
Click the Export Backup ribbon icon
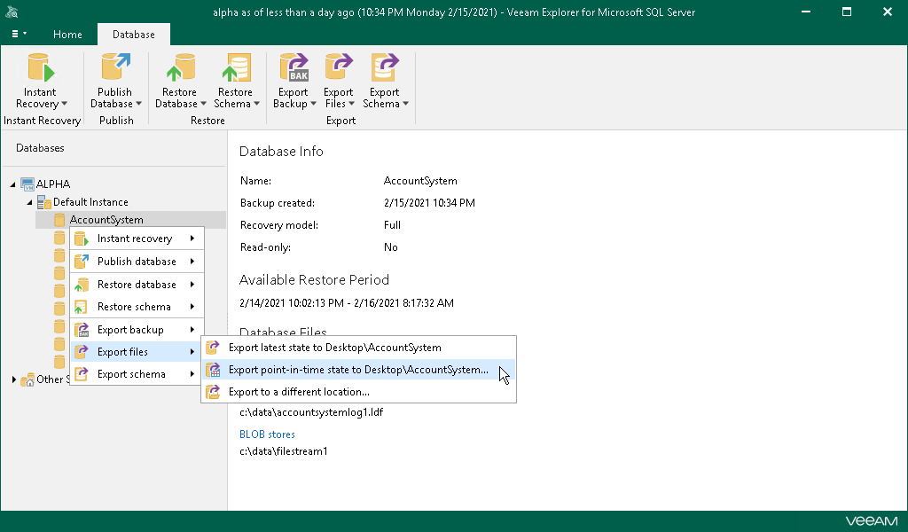coord(294,67)
